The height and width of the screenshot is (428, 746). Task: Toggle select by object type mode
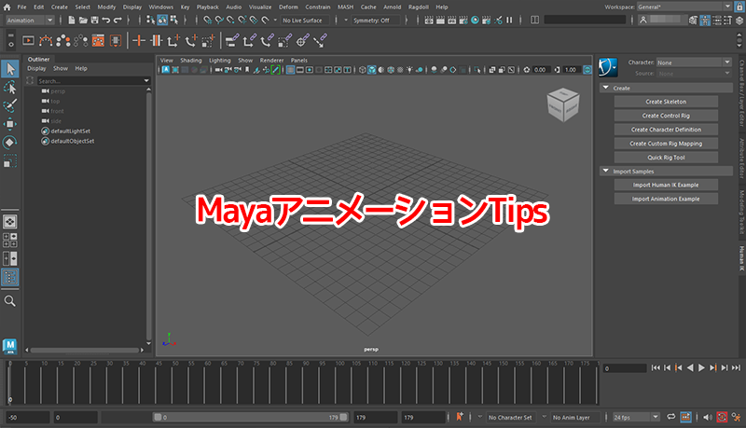click(162, 20)
